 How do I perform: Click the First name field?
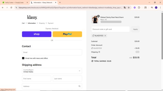36,79
